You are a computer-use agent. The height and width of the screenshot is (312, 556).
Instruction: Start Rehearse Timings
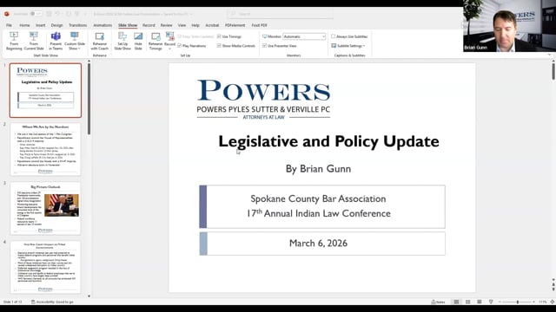point(156,41)
